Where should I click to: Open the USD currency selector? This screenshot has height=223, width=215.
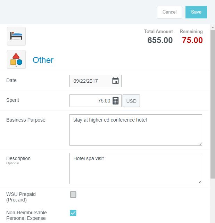pyautogui.click(x=131, y=101)
